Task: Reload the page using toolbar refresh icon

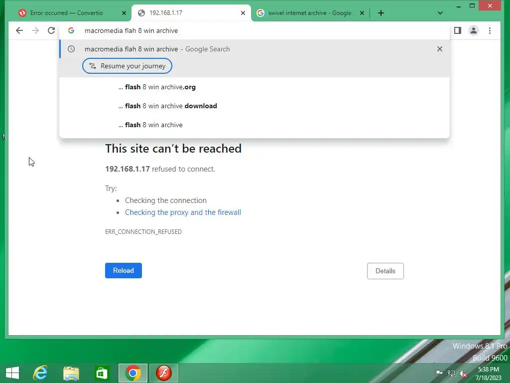Action: coord(51,30)
